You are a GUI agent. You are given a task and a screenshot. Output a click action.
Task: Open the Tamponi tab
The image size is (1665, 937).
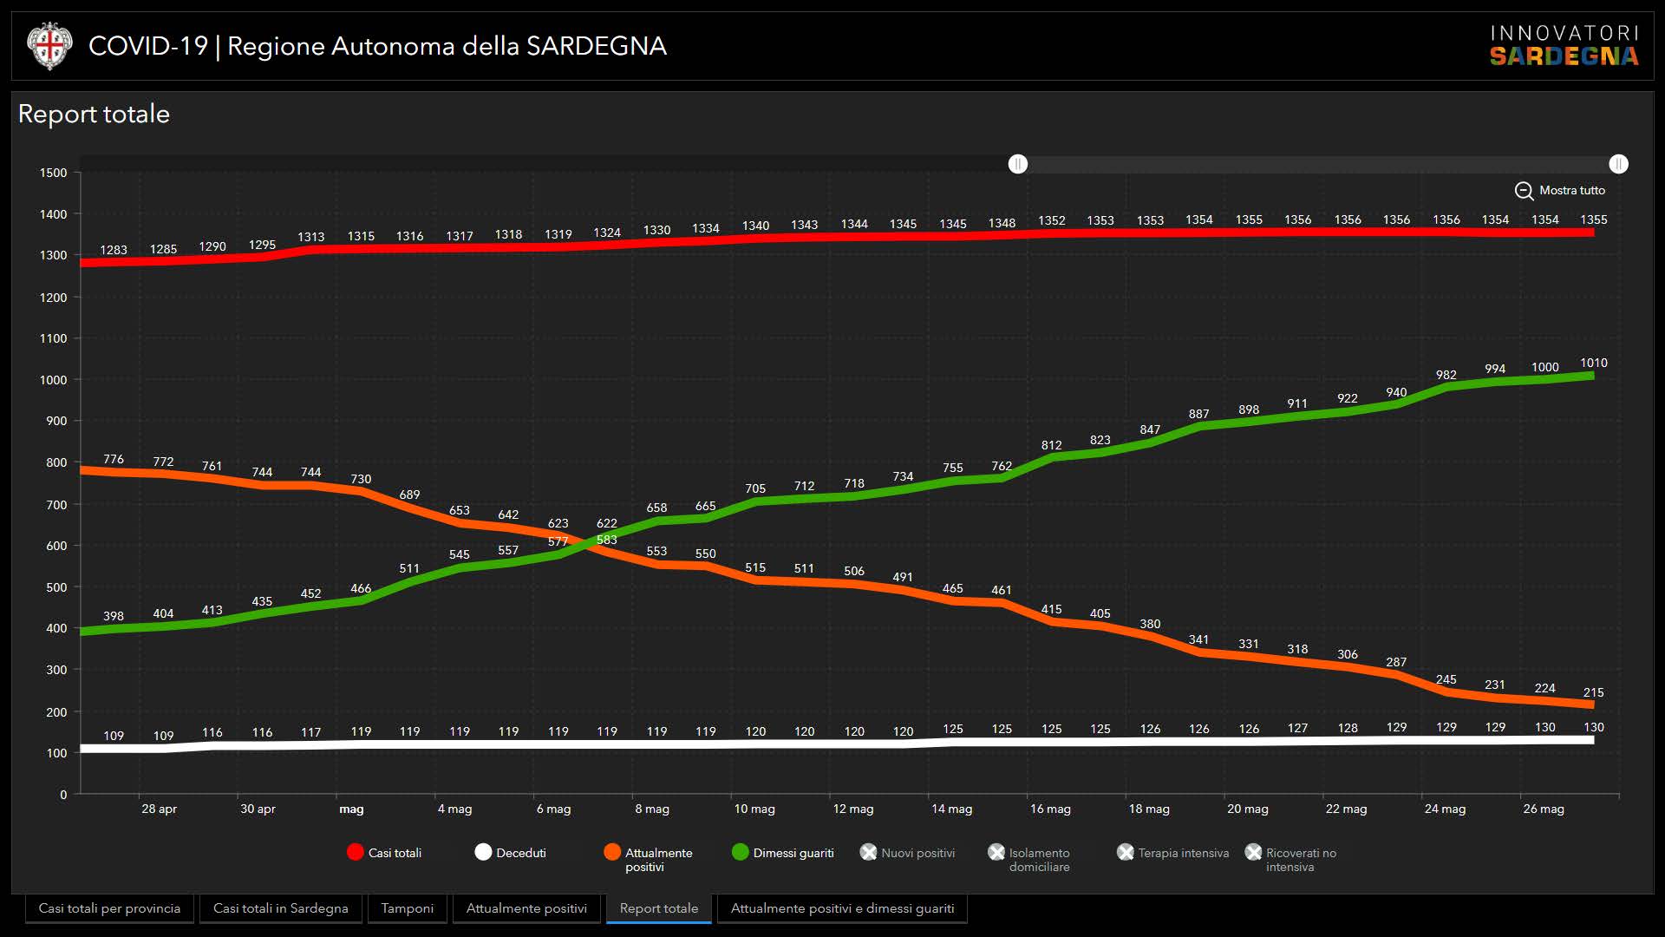tap(407, 908)
